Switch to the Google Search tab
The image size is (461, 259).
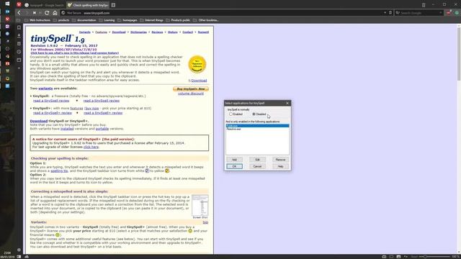[x=44, y=5]
